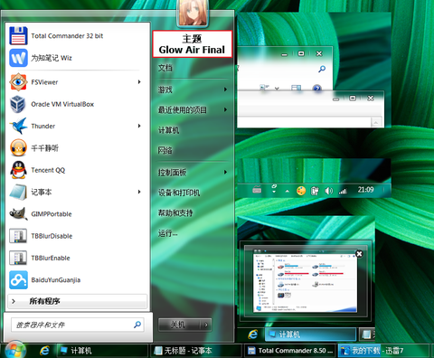Image resolution: width=434 pixels, height=358 pixels.
Task: Click the view mode icon in window preview
Action: pyautogui.click(x=264, y=88)
